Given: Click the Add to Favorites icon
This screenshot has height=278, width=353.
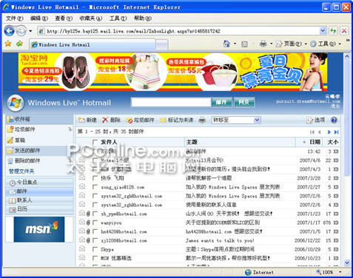Looking at the screenshot, I should pyautogui.click(x=19, y=44).
